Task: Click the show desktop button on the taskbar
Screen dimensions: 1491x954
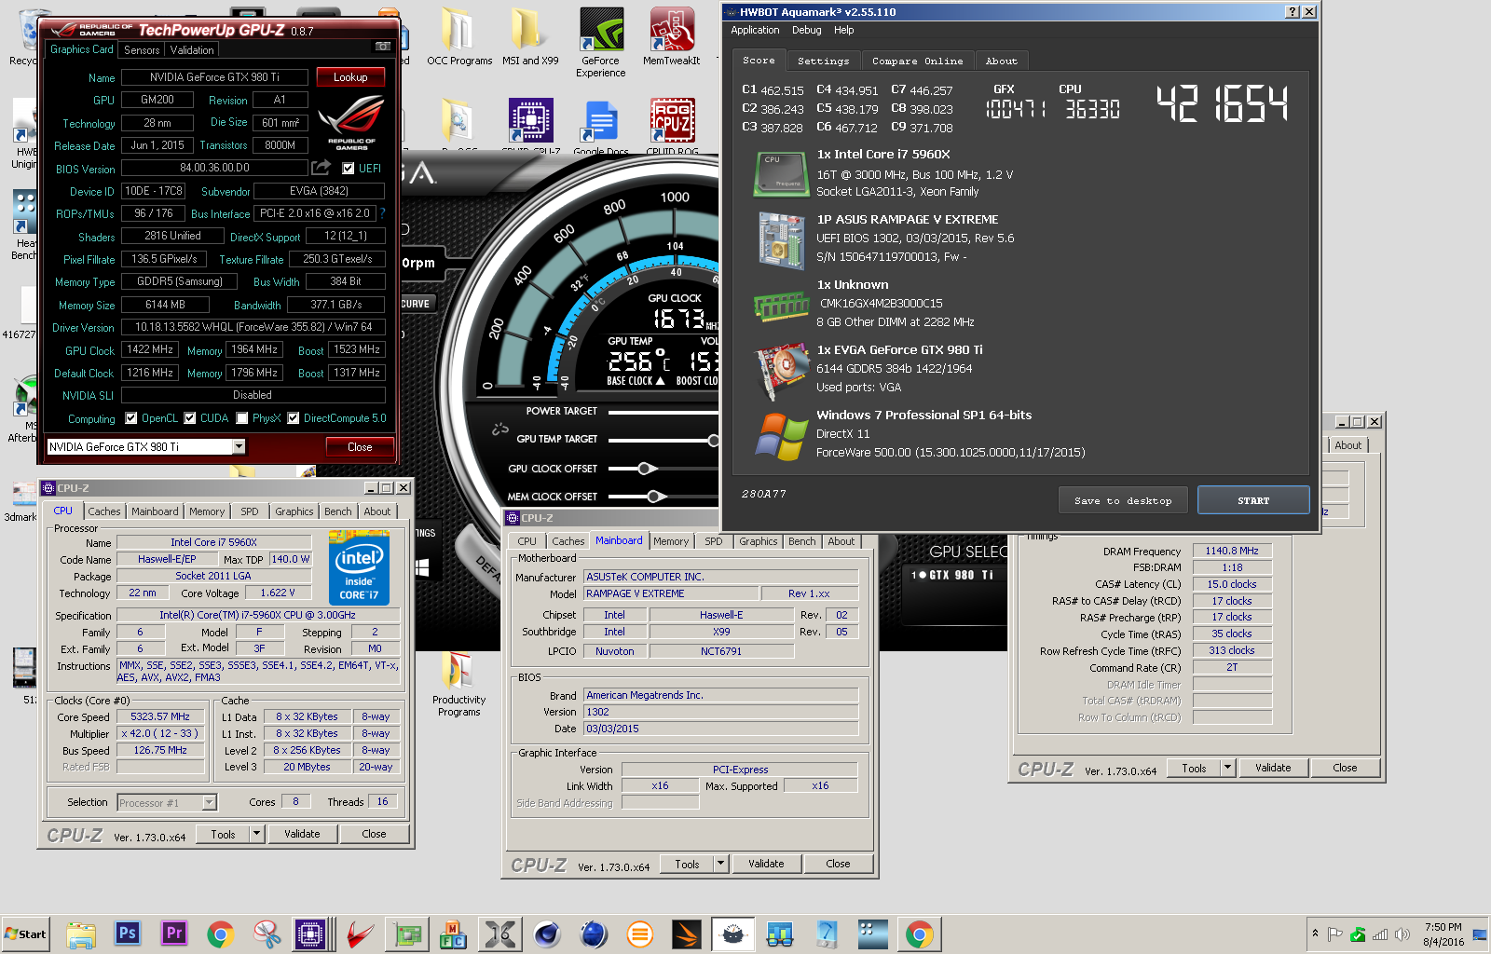Action: click(1480, 934)
